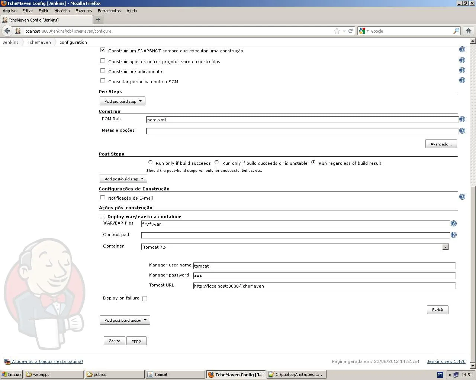
Task: Open the Ferramentas menu
Action: pyautogui.click(x=109, y=11)
